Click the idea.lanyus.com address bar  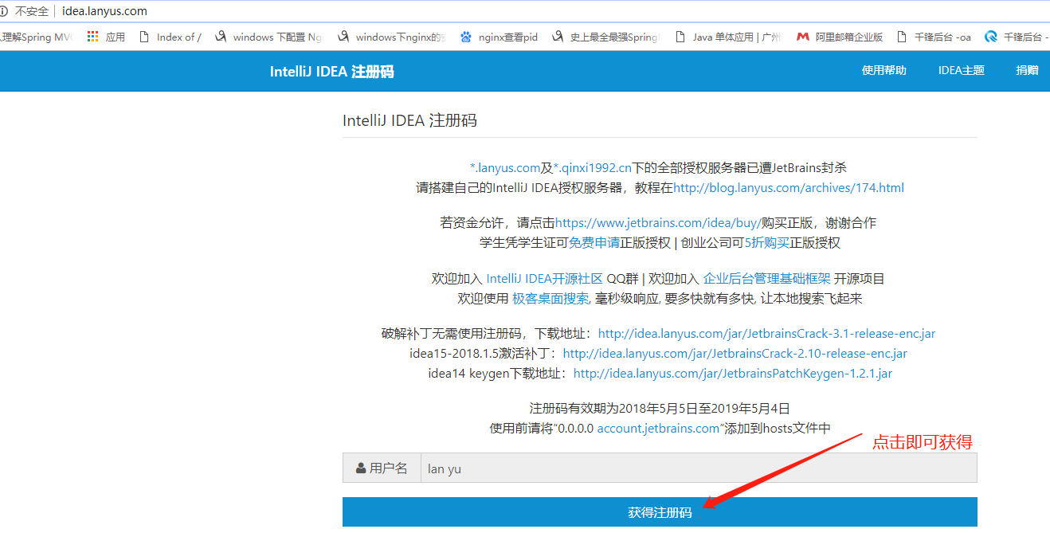(104, 11)
